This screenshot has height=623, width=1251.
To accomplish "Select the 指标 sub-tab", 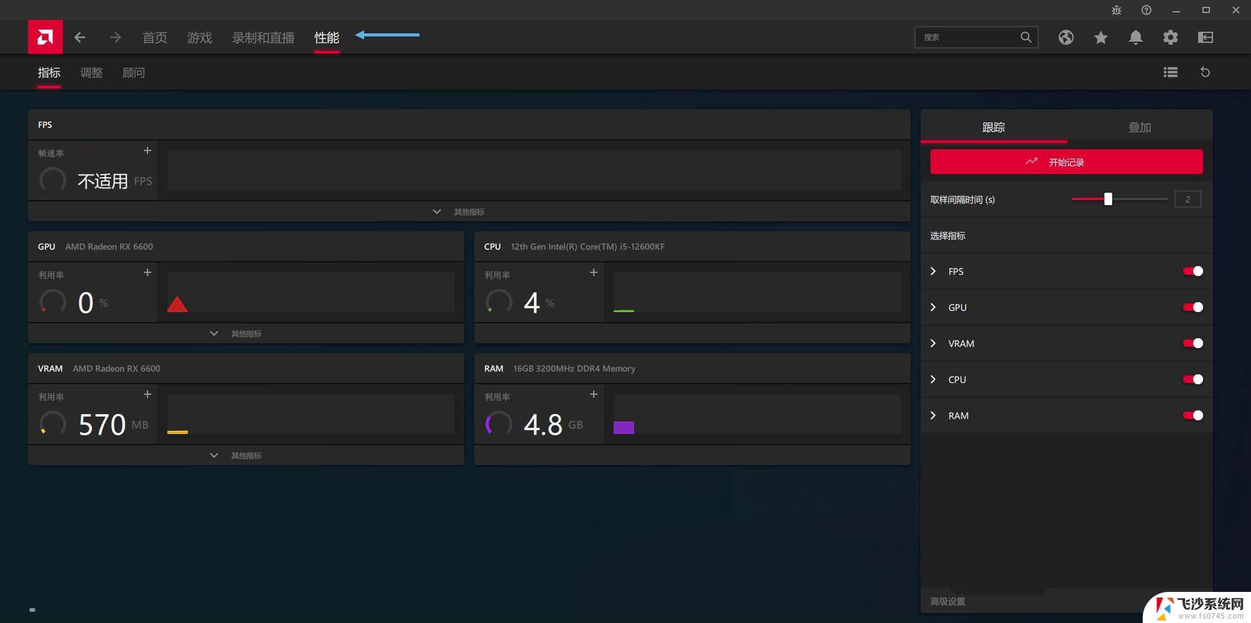I will pos(49,73).
